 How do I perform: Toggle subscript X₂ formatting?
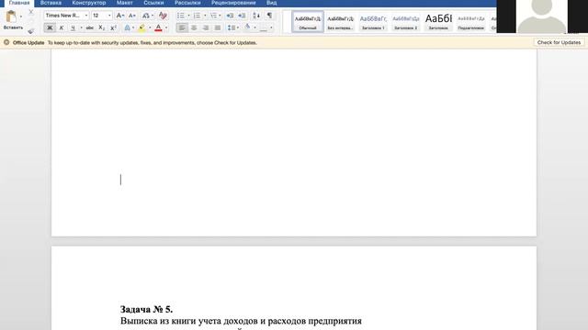(x=102, y=27)
